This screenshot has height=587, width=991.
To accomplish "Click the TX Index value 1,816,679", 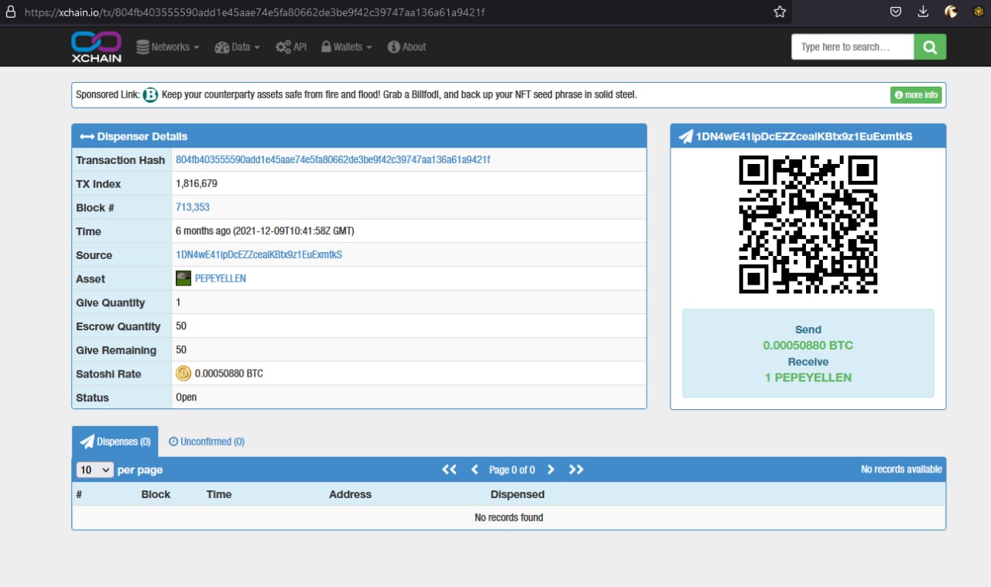I will pos(197,183).
